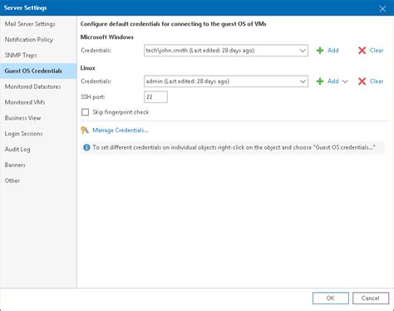Select the Other settings section
Viewport: 394px width, 311px height.
(38, 180)
